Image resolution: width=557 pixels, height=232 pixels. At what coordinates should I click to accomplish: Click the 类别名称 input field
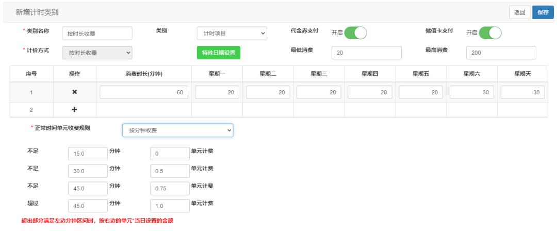[97, 34]
